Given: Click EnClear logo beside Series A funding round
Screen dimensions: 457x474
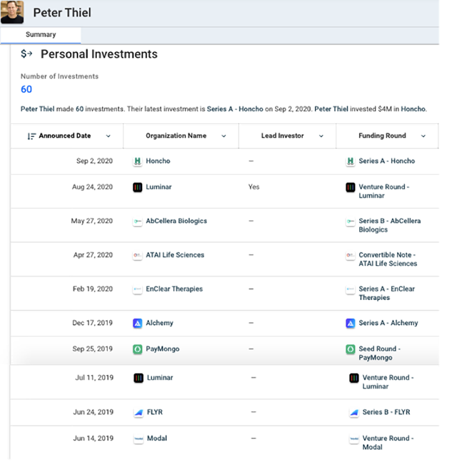Looking at the screenshot, I should (x=351, y=289).
